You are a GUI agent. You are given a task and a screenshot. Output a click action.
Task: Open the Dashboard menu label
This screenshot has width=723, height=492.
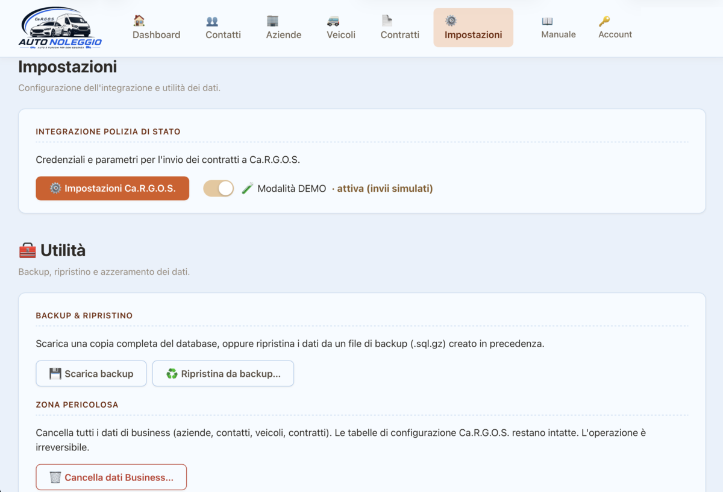pos(157,35)
